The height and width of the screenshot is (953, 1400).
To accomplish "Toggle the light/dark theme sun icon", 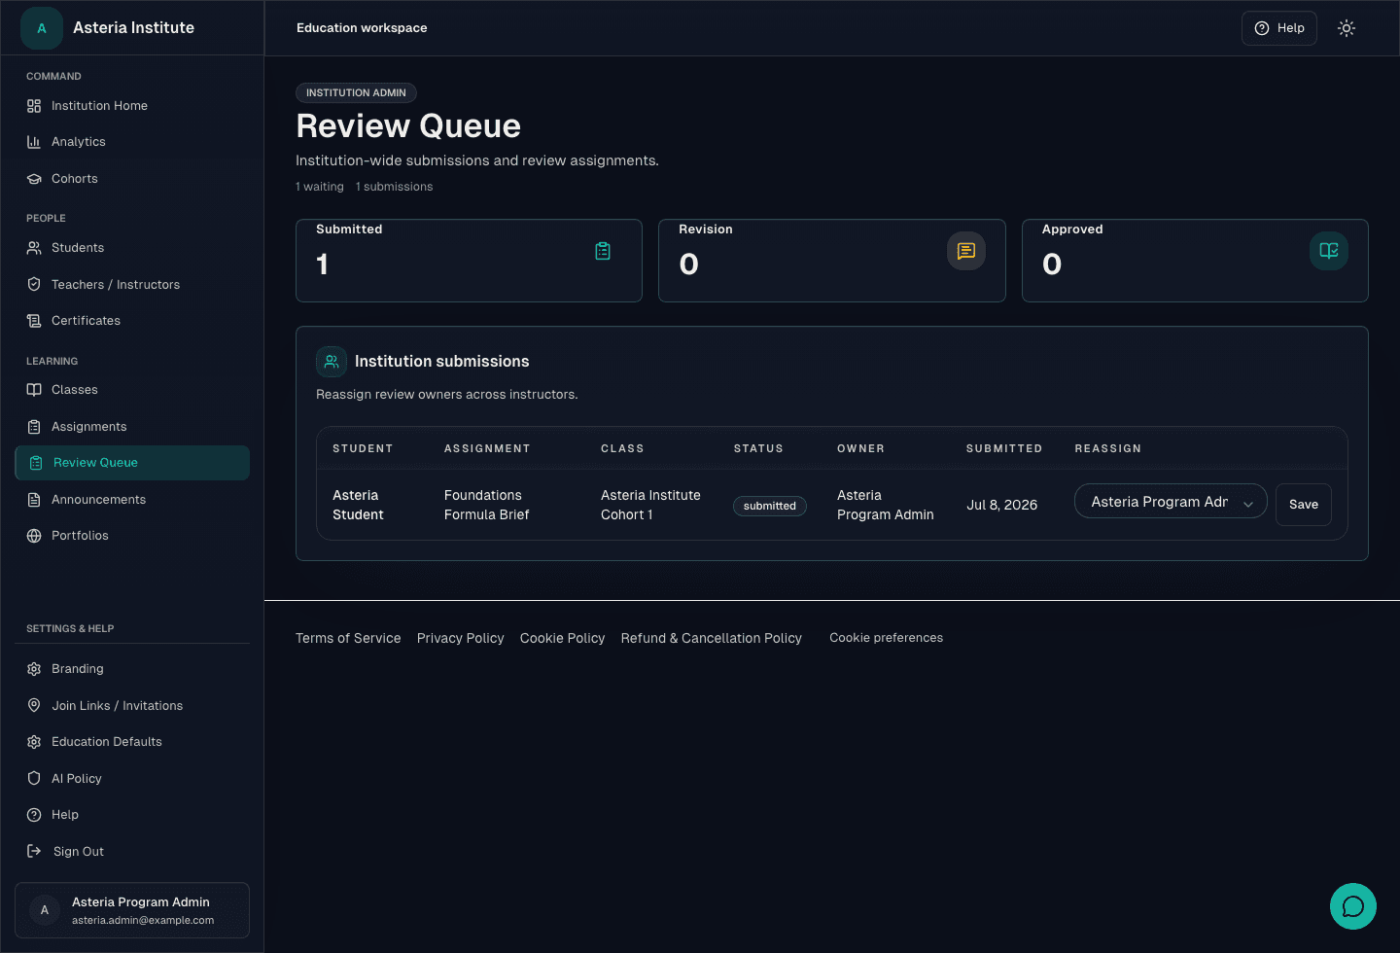I will pos(1347,28).
